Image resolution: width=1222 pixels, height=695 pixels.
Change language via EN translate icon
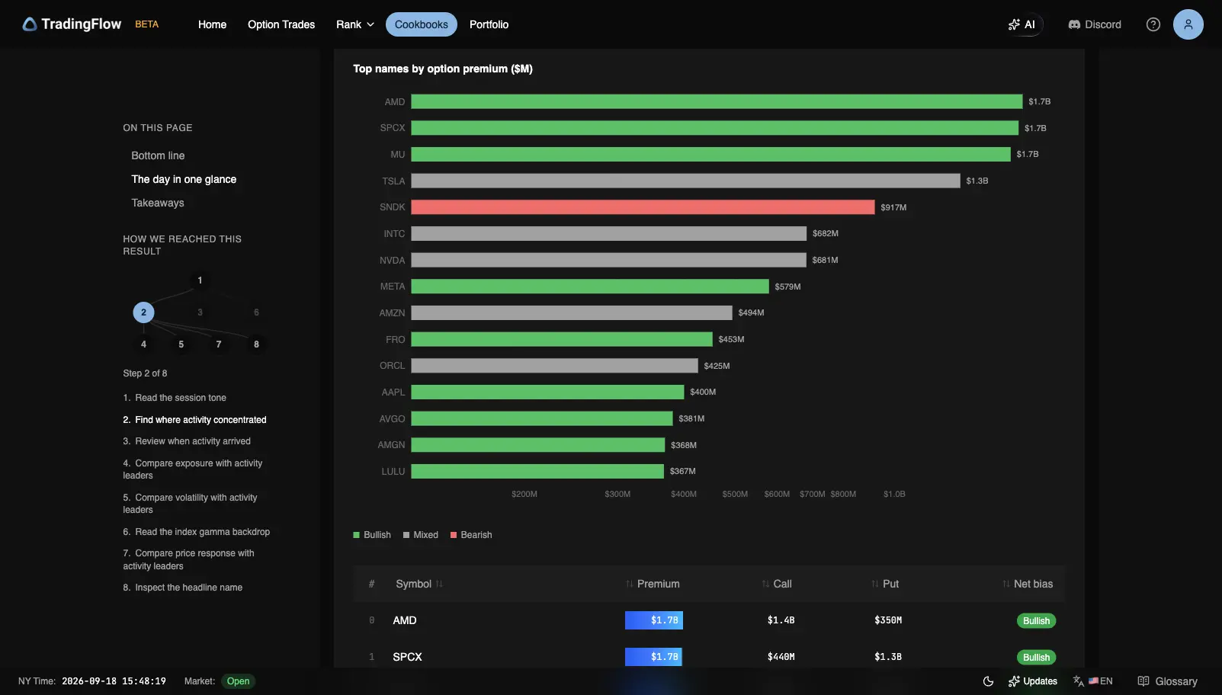pyautogui.click(x=1092, y=681)
